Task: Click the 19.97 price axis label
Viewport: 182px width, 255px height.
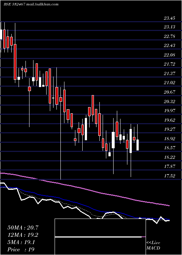Action: (x=170, y=111)
